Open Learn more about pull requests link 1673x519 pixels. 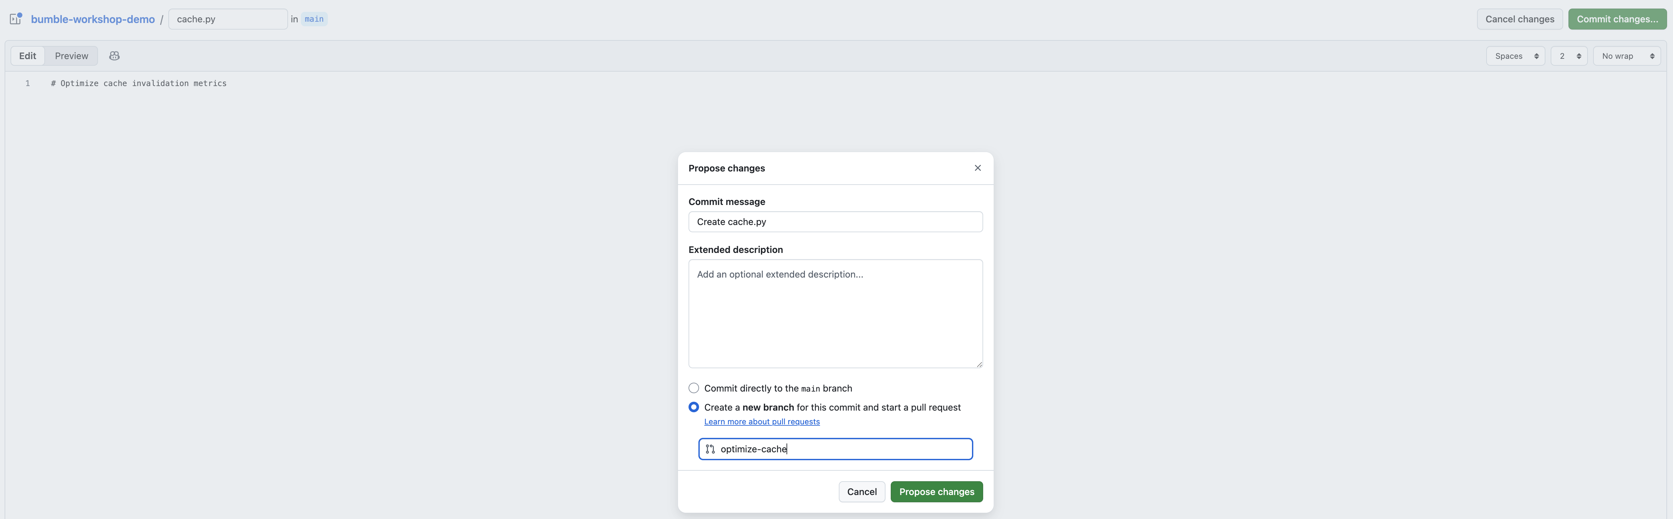762,422
